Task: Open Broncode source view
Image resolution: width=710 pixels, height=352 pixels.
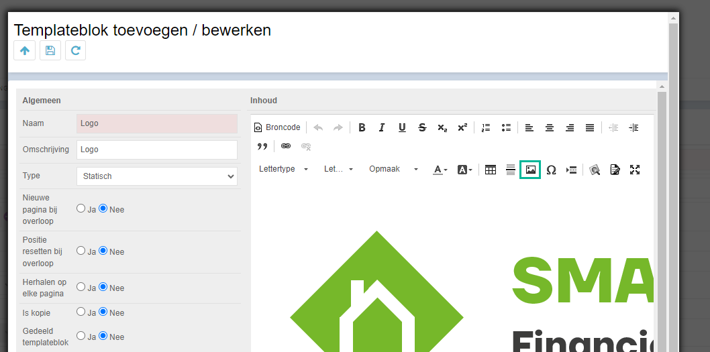Action: coord(277,127)
